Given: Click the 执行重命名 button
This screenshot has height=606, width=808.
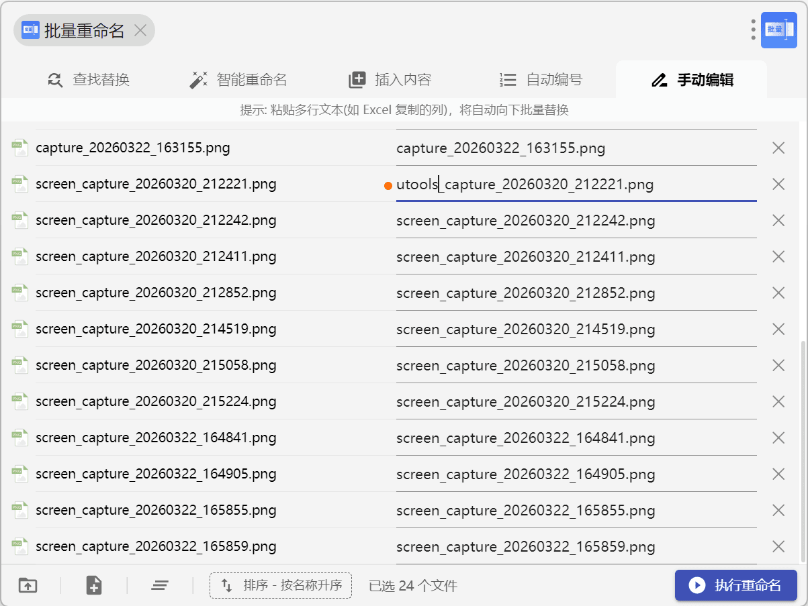Looking at the screenshot, I should point(735,585).
